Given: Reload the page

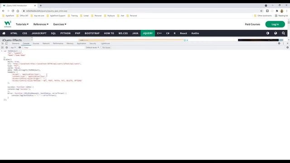Looking at the screenshot, I should (x=13, y=11).
